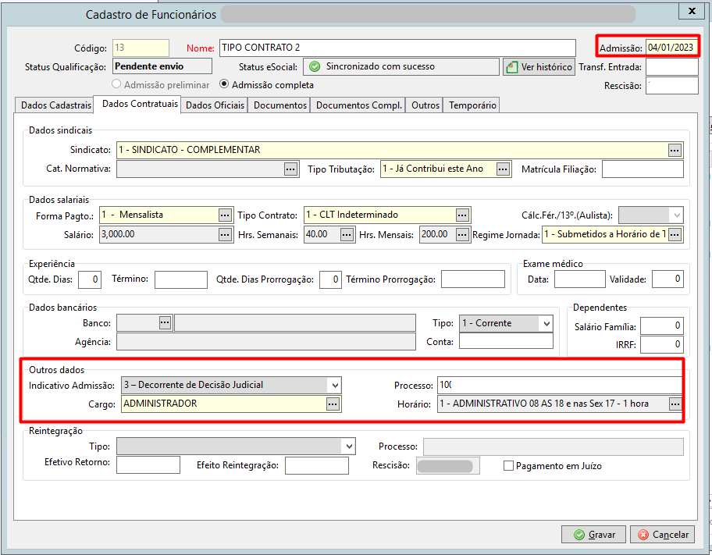
Task: Expand Cálc.Fér./13º (Aulista) dropdown
Action: click(x=677, y=215)
